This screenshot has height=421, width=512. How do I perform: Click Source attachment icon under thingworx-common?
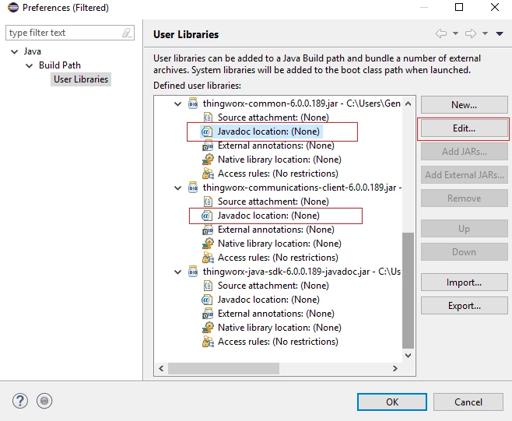point(208,118)
